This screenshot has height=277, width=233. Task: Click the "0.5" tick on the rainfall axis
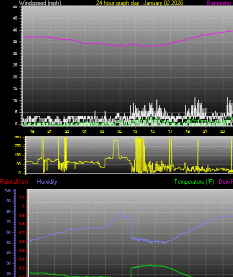22,251
